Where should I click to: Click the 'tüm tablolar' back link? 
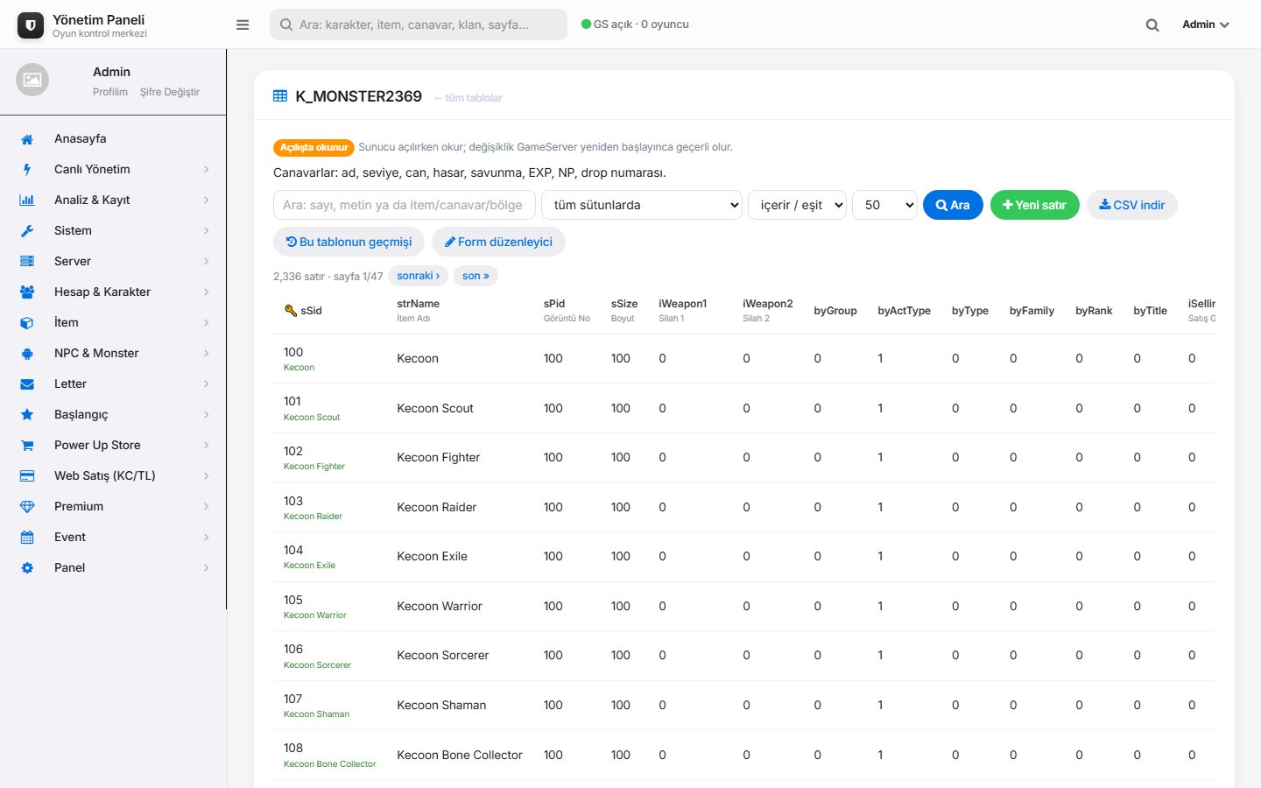pyautogui.click(x=468, y=98)
